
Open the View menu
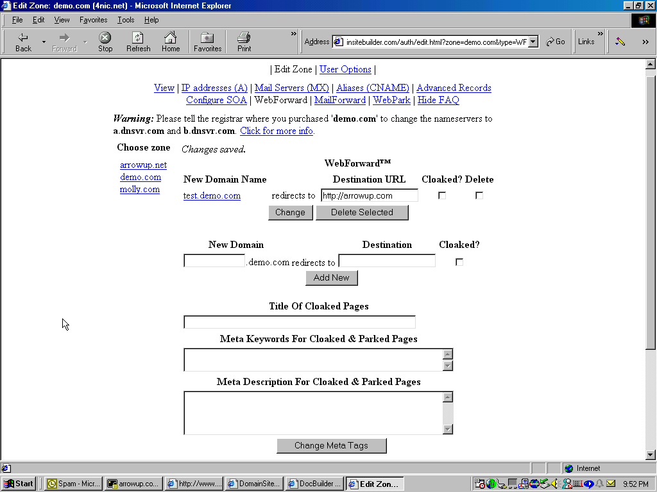tap(62, 20)
